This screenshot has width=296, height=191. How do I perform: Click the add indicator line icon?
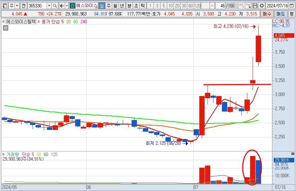coord(248,6)
